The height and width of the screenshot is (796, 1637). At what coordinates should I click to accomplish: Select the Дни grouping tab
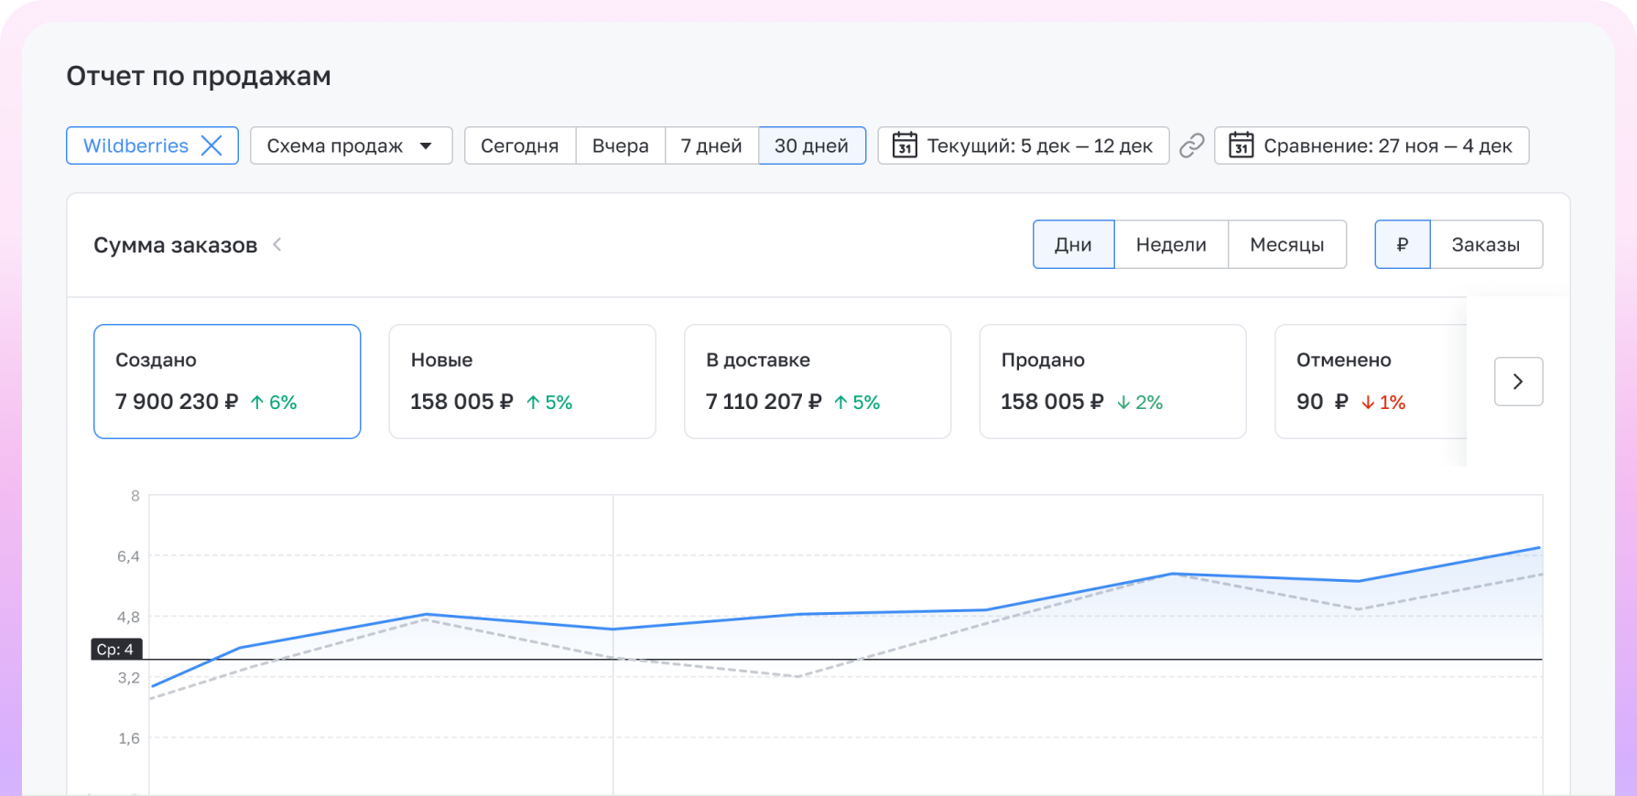[x=1073, y=244]
